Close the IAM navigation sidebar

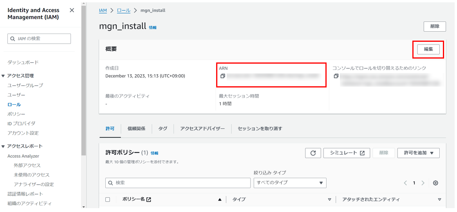[x=72, y=11]
